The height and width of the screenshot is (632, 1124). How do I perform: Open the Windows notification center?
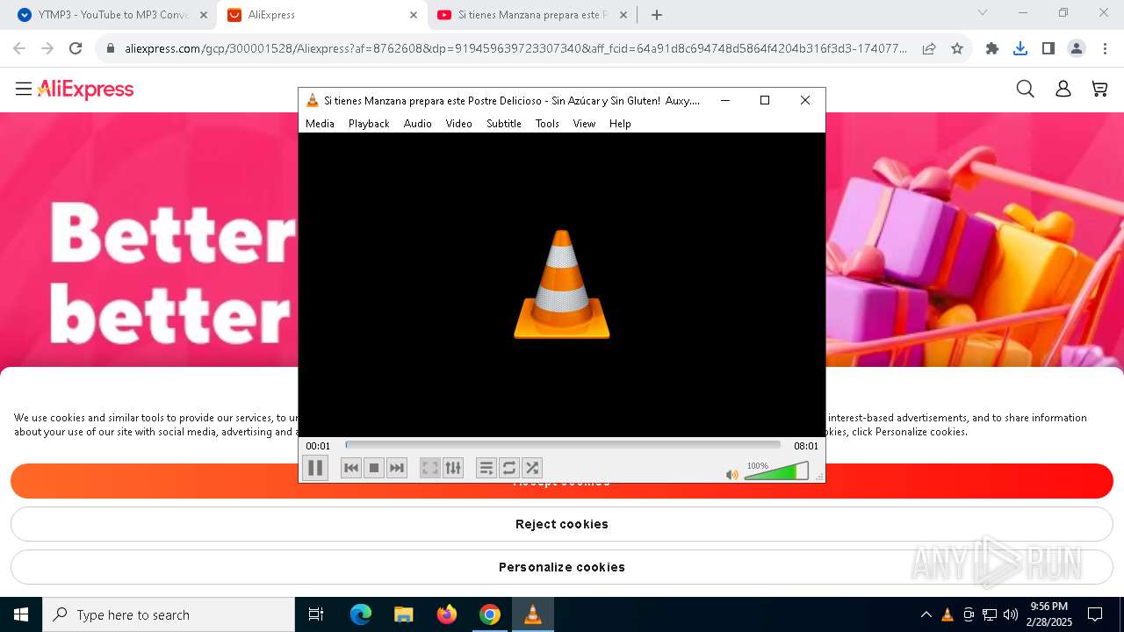pyautogui.click(x=1095, y=614)
